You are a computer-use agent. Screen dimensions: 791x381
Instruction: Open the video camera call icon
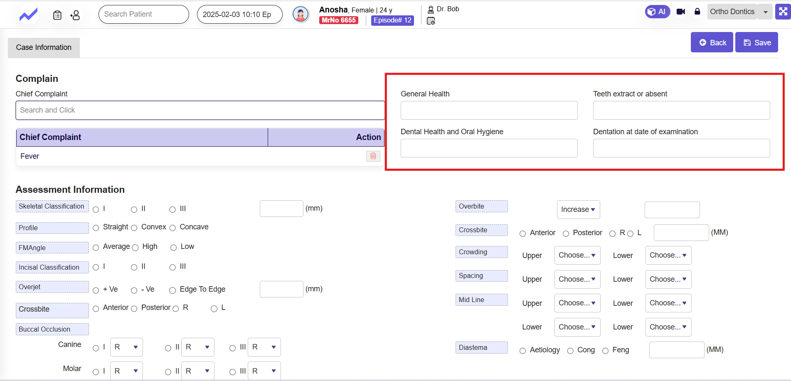tap(681, 12)
